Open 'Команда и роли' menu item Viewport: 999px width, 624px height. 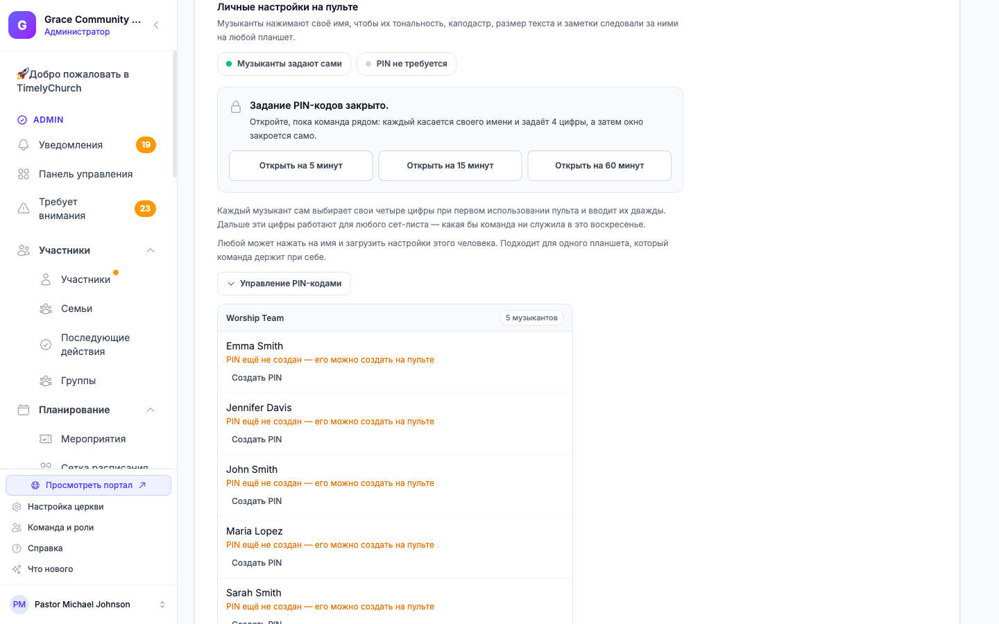tap(60, 528)
